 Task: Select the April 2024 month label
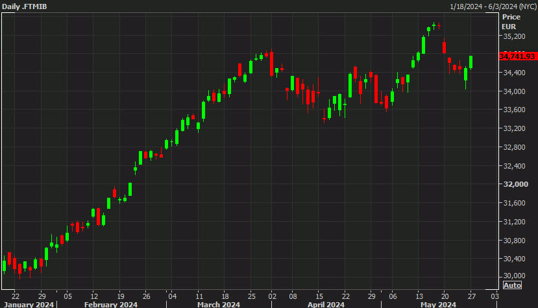click(326, 303)
